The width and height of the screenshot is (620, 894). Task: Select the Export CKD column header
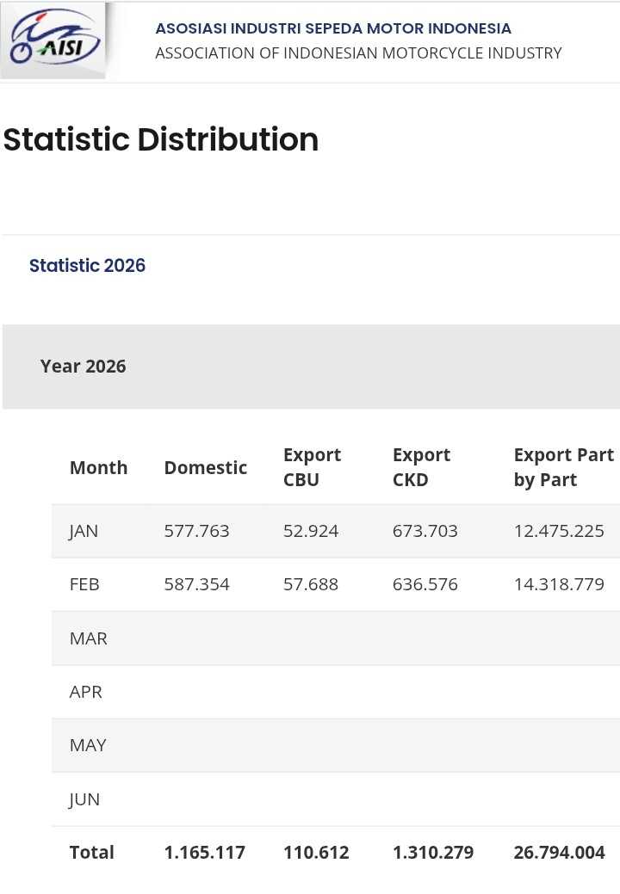tap(421, 467)
